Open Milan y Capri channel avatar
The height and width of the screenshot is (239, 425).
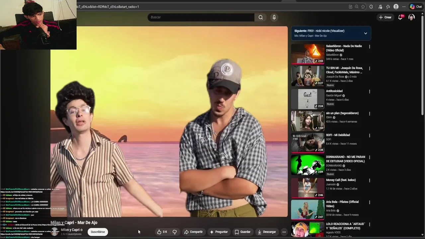[54, 232]
